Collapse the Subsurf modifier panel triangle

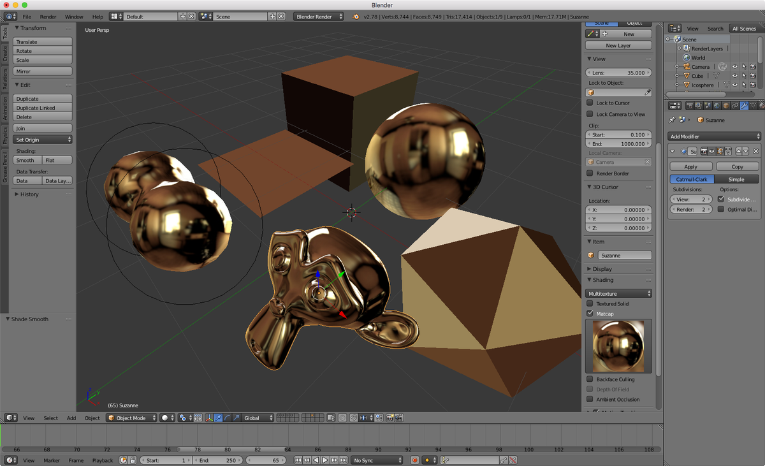tap(673, 151)
